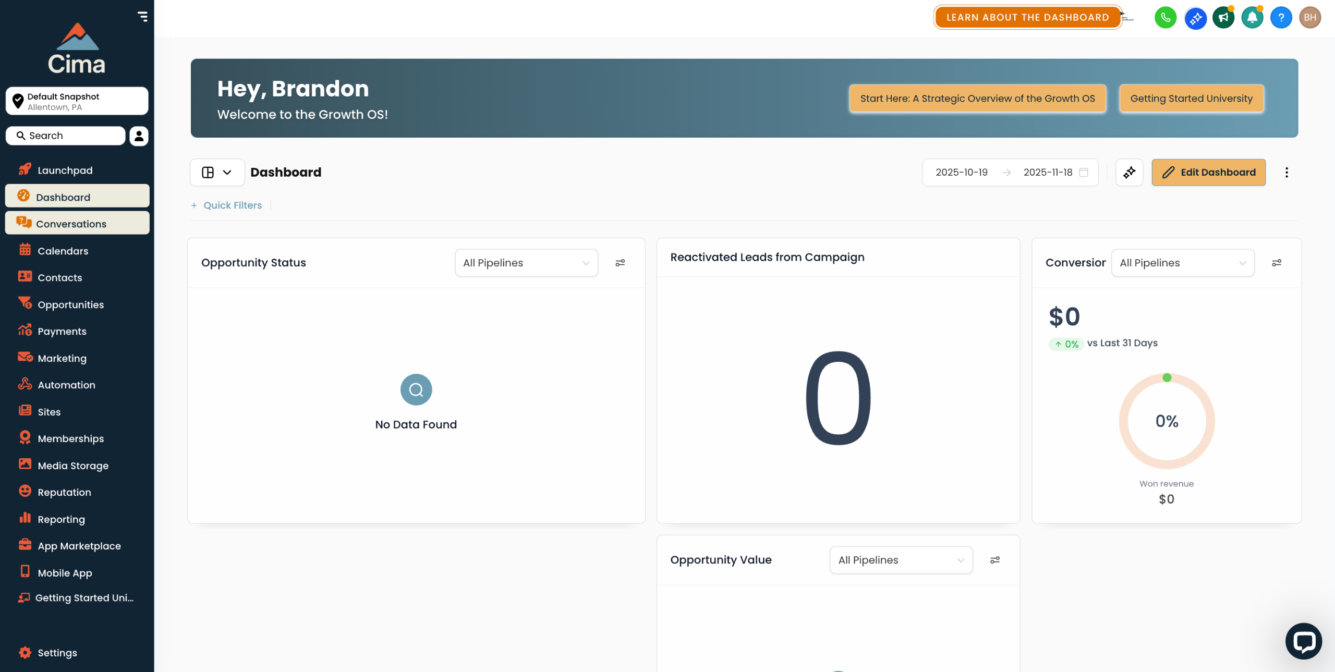Screen dimensions: 1335x672
Task: Click the green phone dialer icon
Action: point(1165,18)
